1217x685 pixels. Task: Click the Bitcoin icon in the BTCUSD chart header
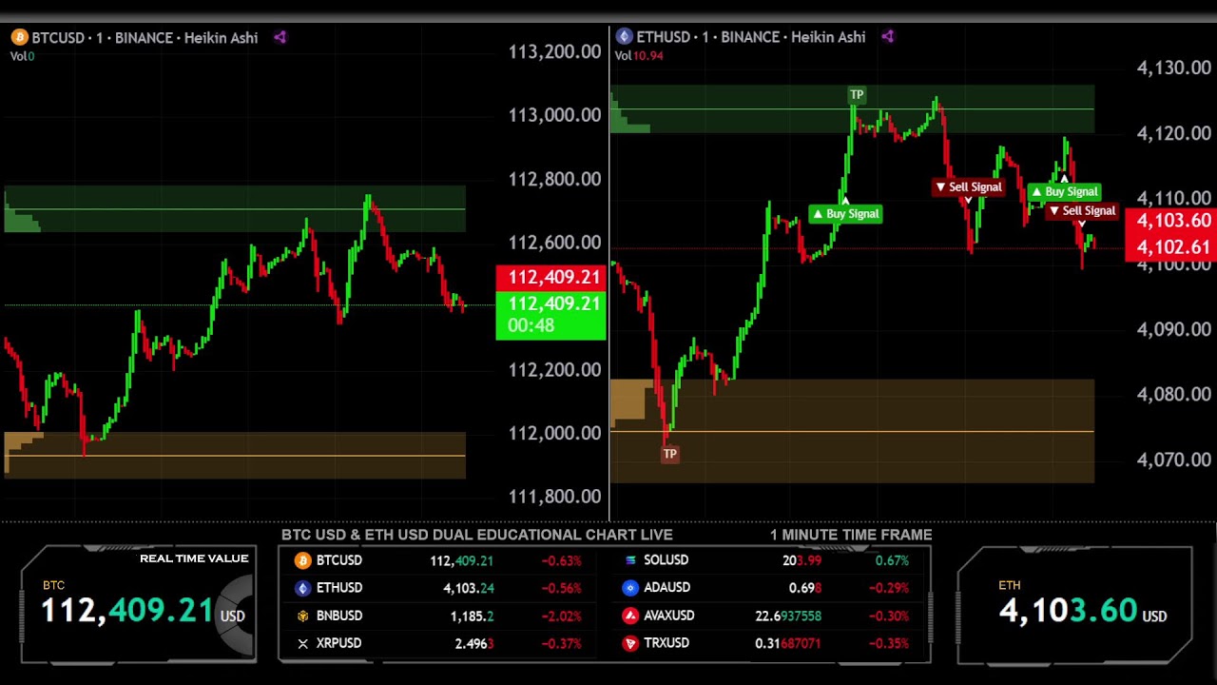click(x=19, y=38)
